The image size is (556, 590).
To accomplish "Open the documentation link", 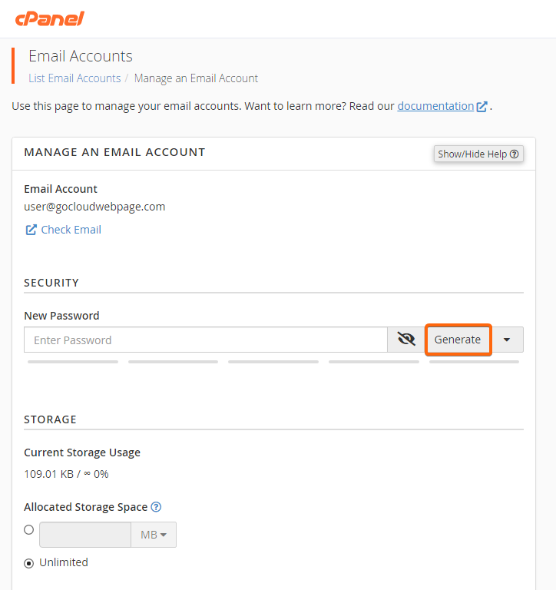I will click(435, 106).
